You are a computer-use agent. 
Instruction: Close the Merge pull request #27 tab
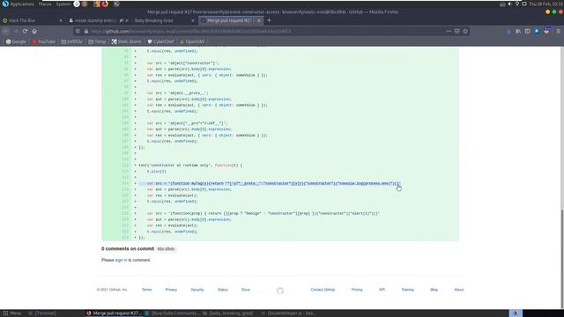(258, 20)
